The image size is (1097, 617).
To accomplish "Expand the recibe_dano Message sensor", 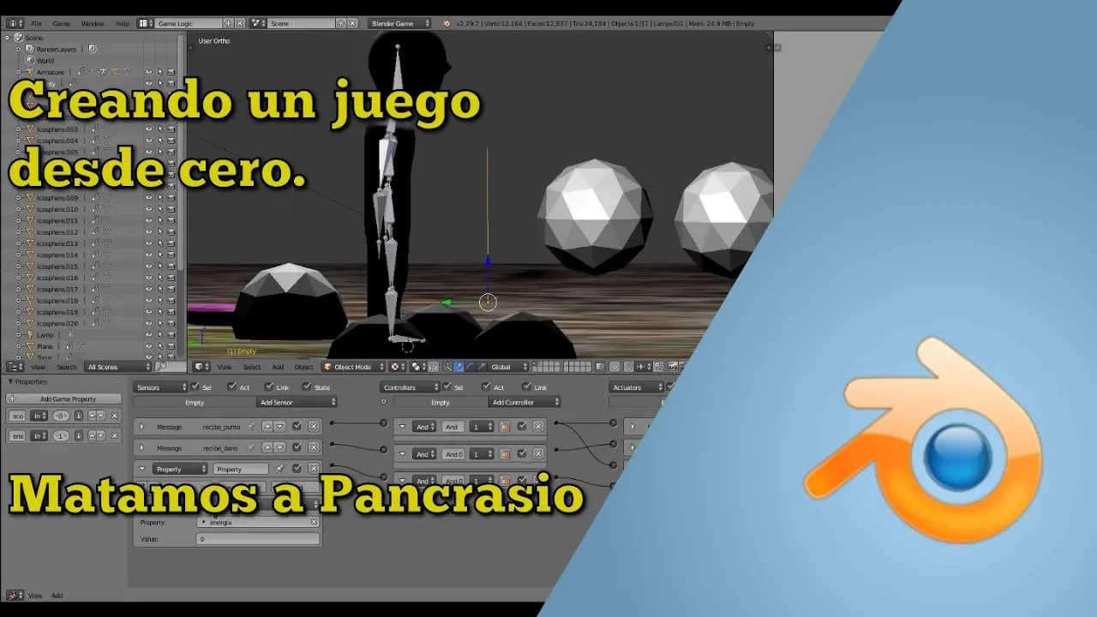I will point(142,448).
